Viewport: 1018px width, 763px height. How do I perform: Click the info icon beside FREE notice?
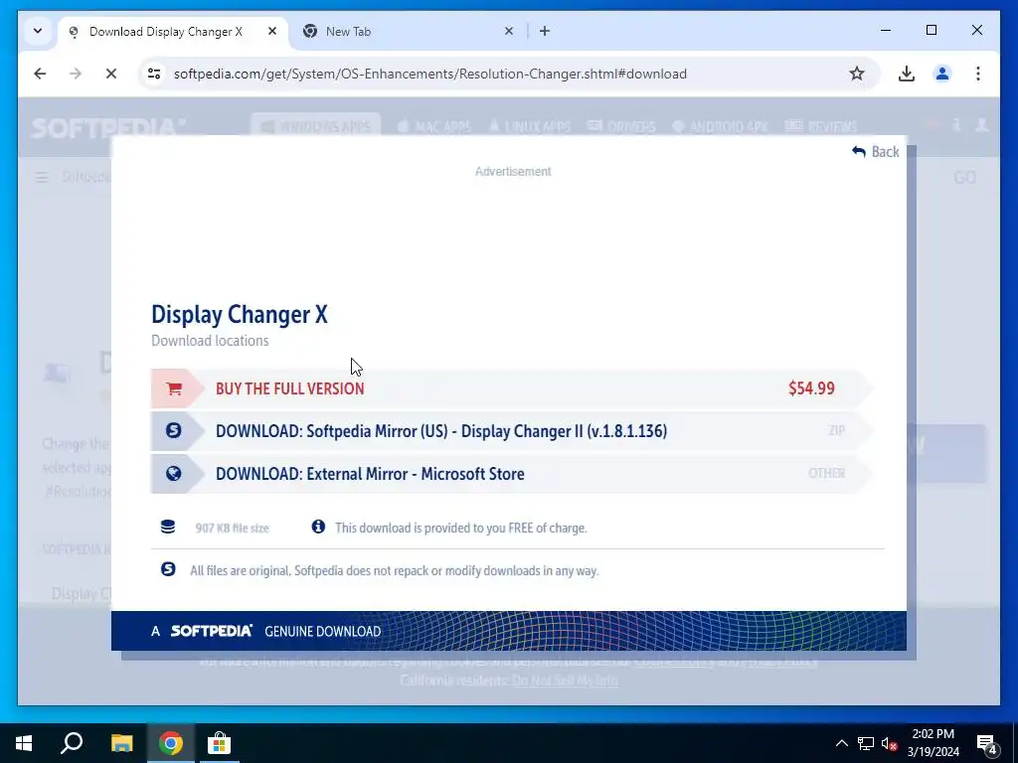click(x=318, y=527)
